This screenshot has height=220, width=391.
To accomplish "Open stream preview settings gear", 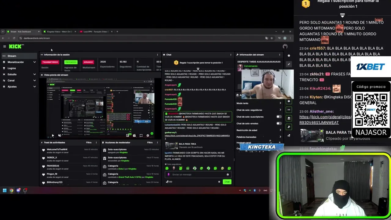I will [x=148, y=135].
